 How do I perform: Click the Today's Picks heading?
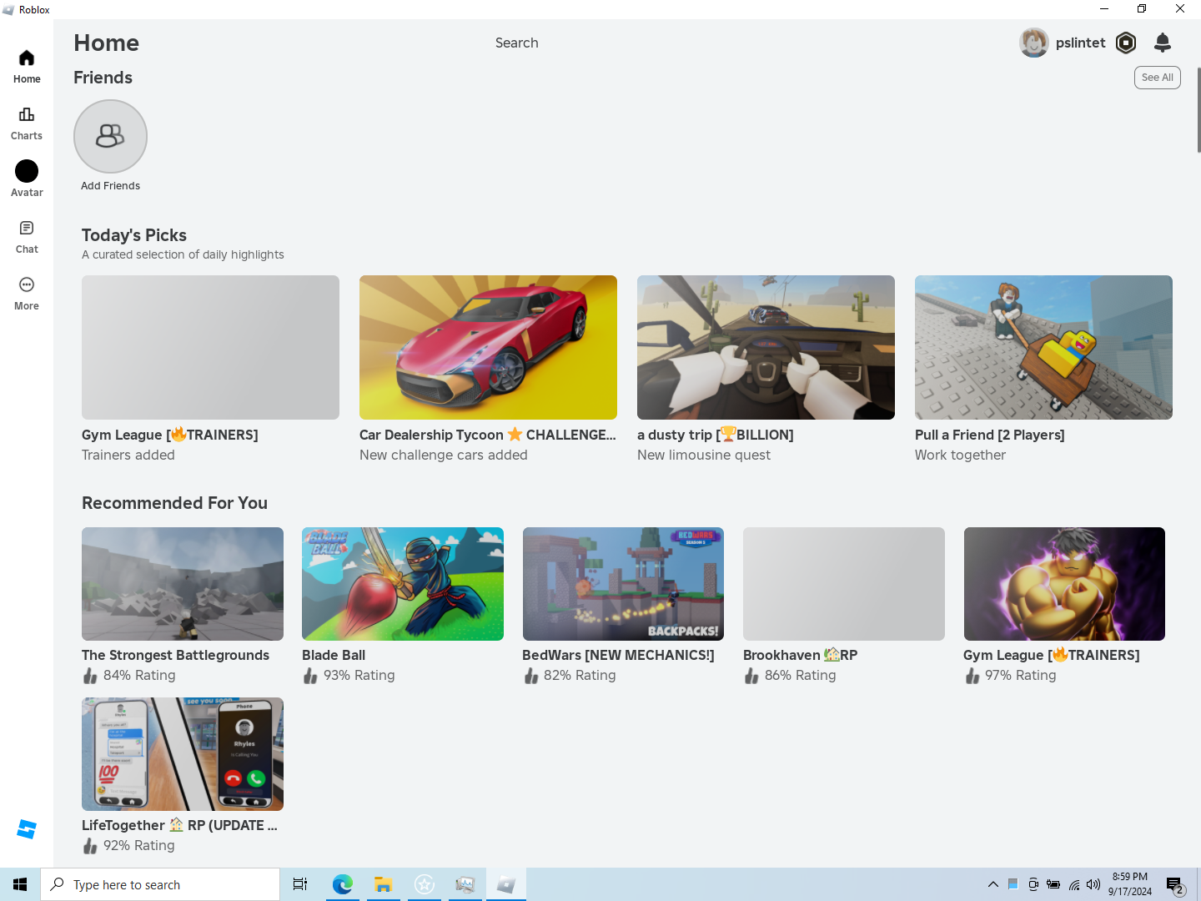tap(134, 235)
